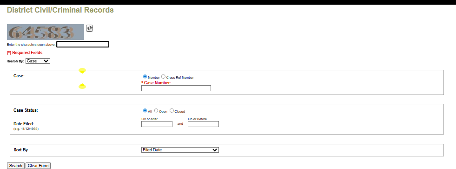Focus the On or Before date field
456x169 pixels.
pyautogui.click(x=203, y=124)
